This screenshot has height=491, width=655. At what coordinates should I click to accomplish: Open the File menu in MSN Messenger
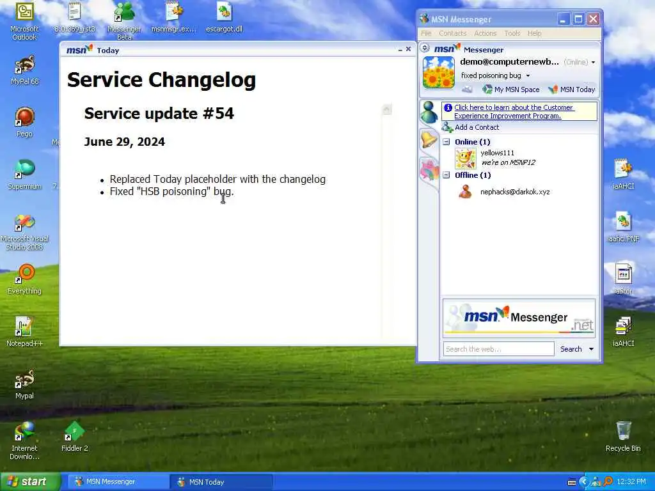point(426,33)
